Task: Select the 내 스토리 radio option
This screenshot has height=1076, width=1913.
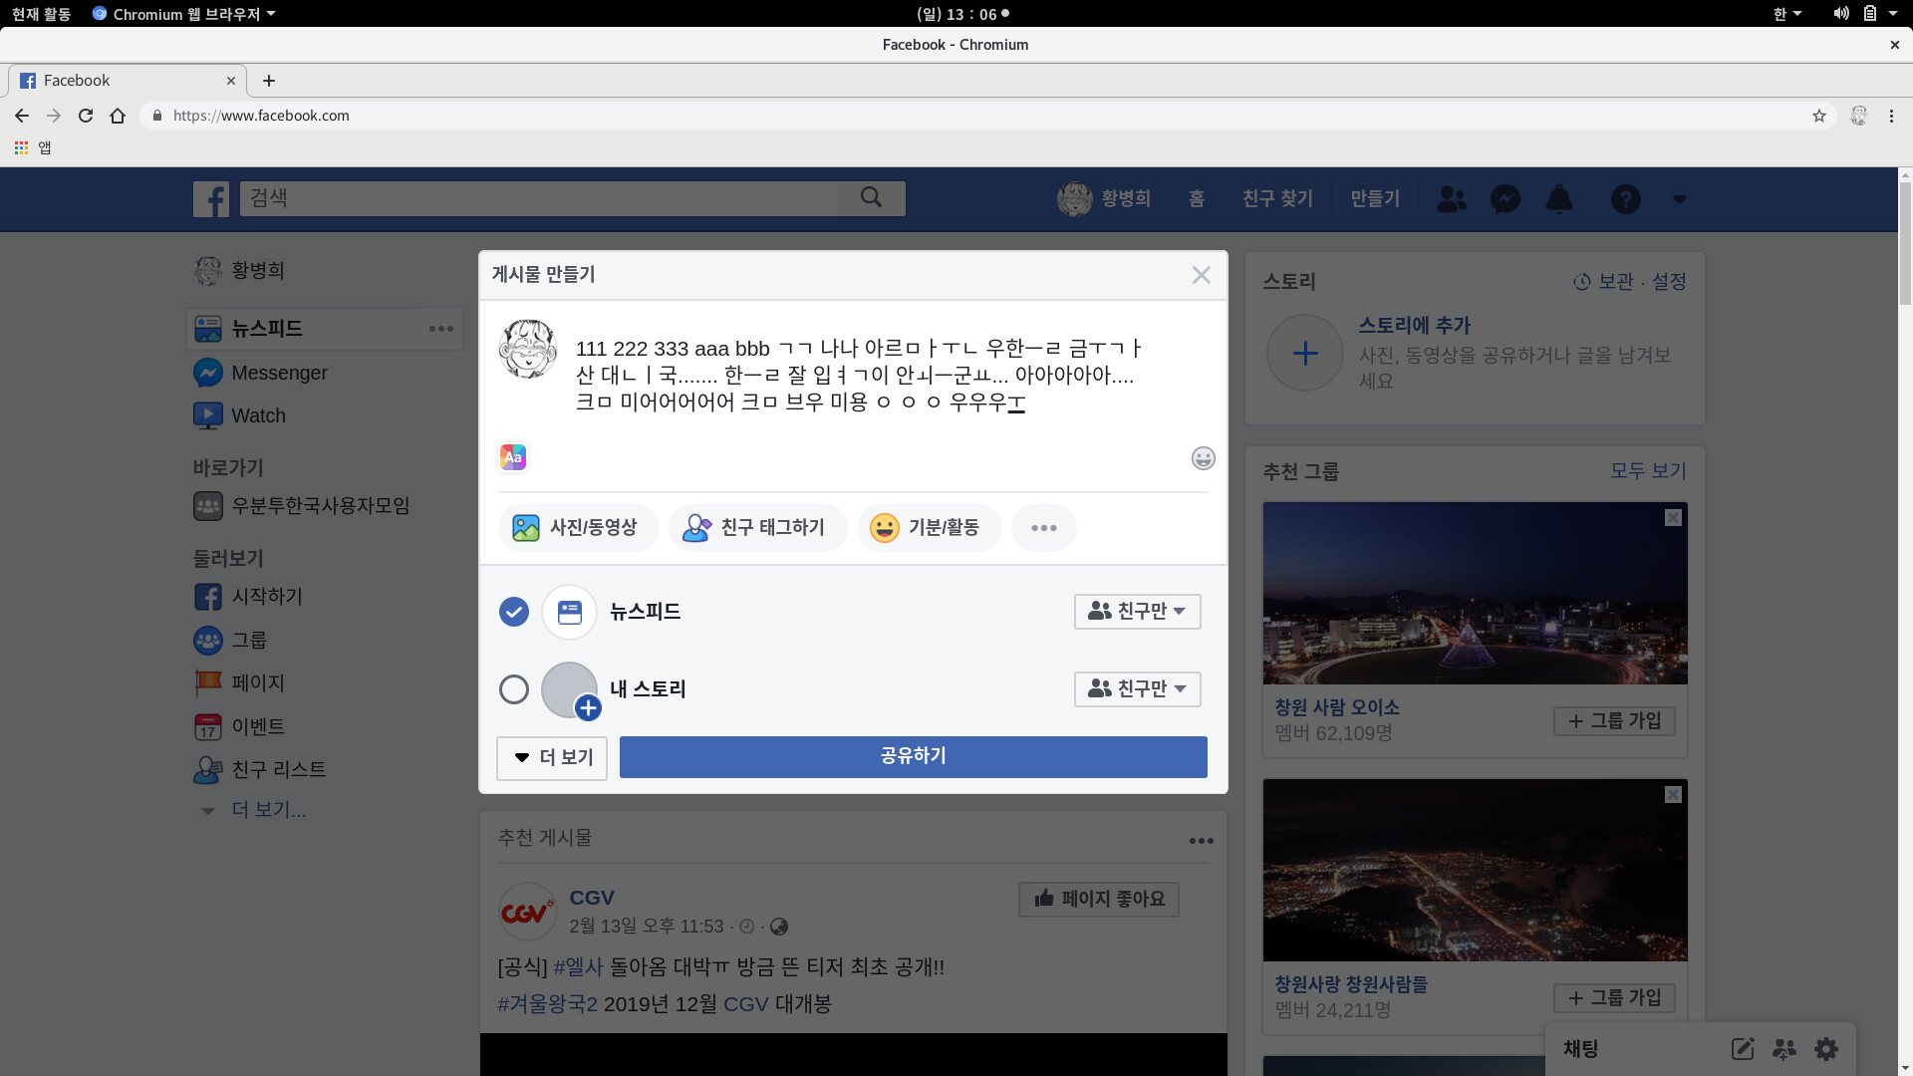Action: click(x=513, y=689)
